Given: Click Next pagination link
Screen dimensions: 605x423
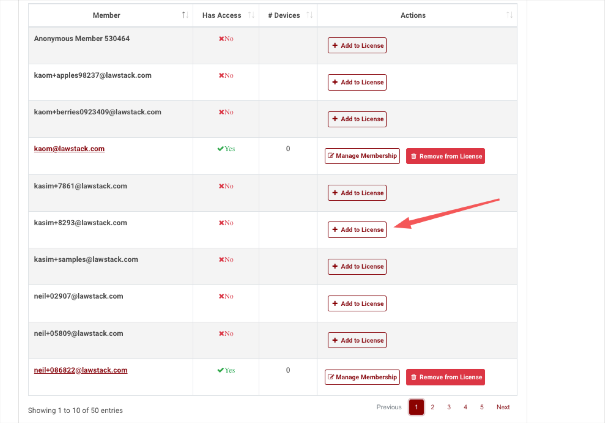Looking at the screenshot, I should point(503,407).
